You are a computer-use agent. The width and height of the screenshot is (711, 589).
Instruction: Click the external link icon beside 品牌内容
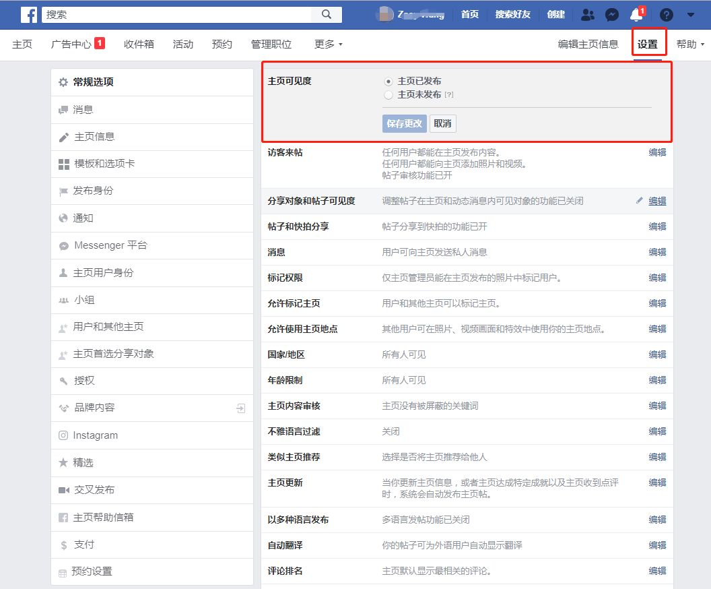241,408
